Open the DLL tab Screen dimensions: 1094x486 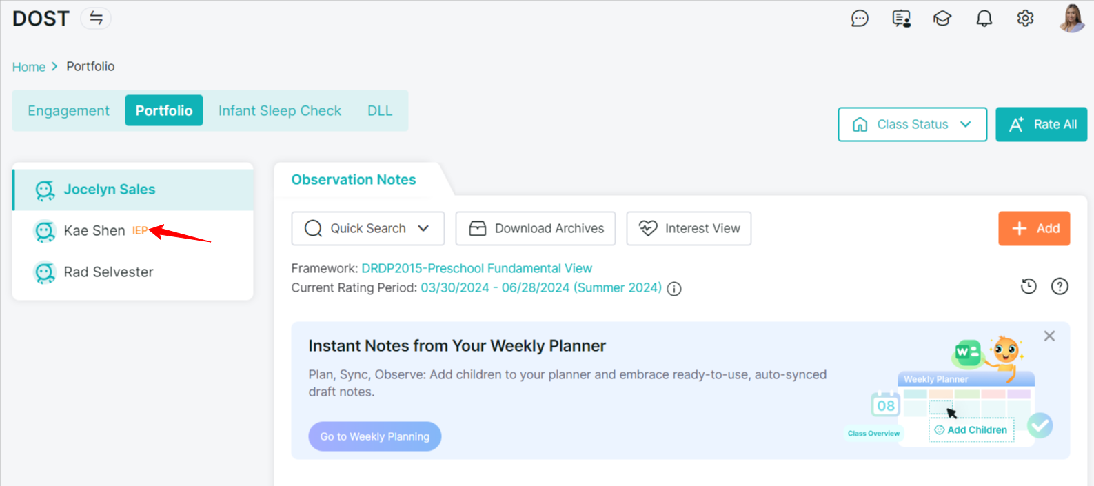coord(379,111)
